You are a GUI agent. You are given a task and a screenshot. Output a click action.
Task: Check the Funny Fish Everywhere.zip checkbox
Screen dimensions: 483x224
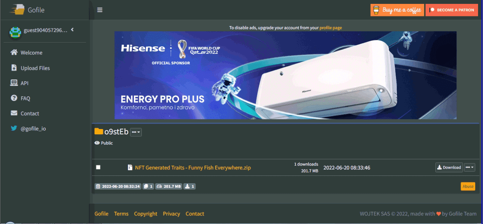pos(98,167)
